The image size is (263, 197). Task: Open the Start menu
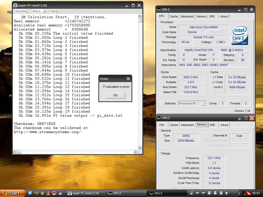[12, 193]
